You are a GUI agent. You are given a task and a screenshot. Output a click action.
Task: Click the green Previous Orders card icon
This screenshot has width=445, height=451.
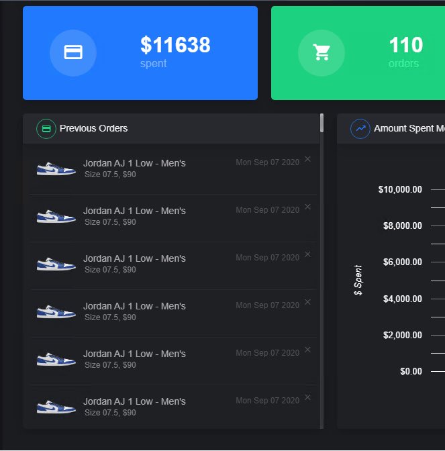pyautogui.click(x=46, y=129)
